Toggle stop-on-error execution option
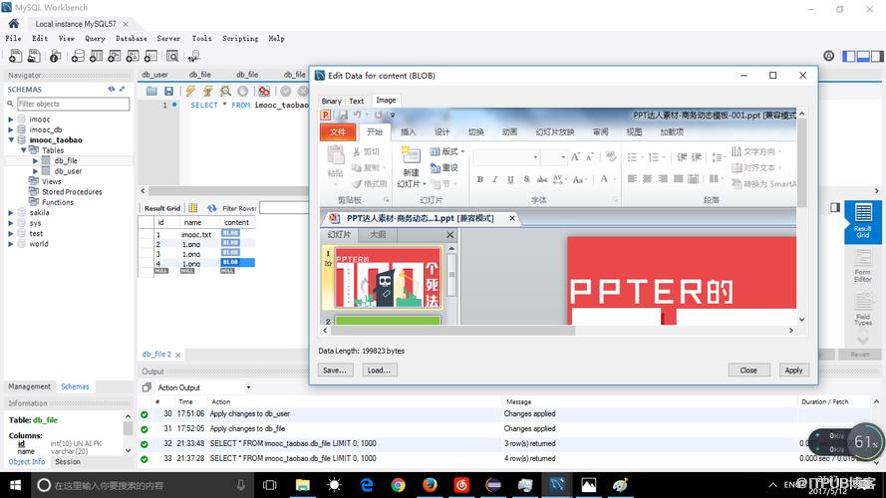The image size is (886, 498). pyautogui.click(x=264, y=91)
